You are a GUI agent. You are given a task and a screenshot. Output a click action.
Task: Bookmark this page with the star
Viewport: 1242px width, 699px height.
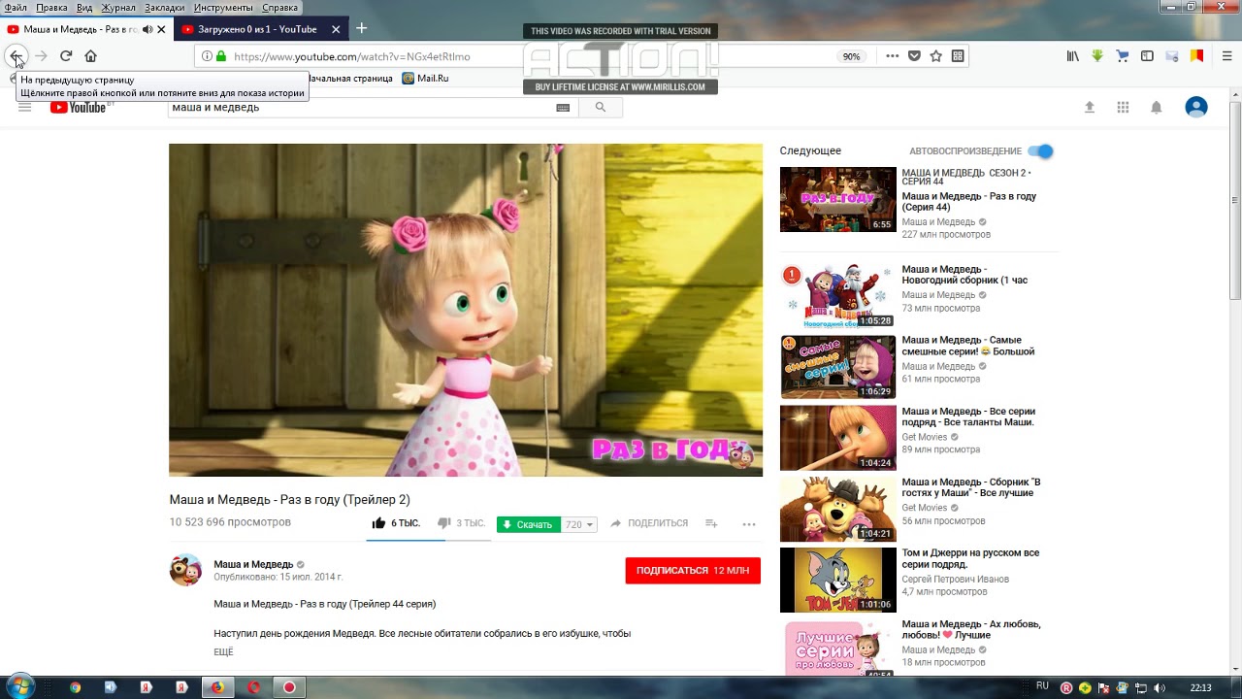click(935, 56)
